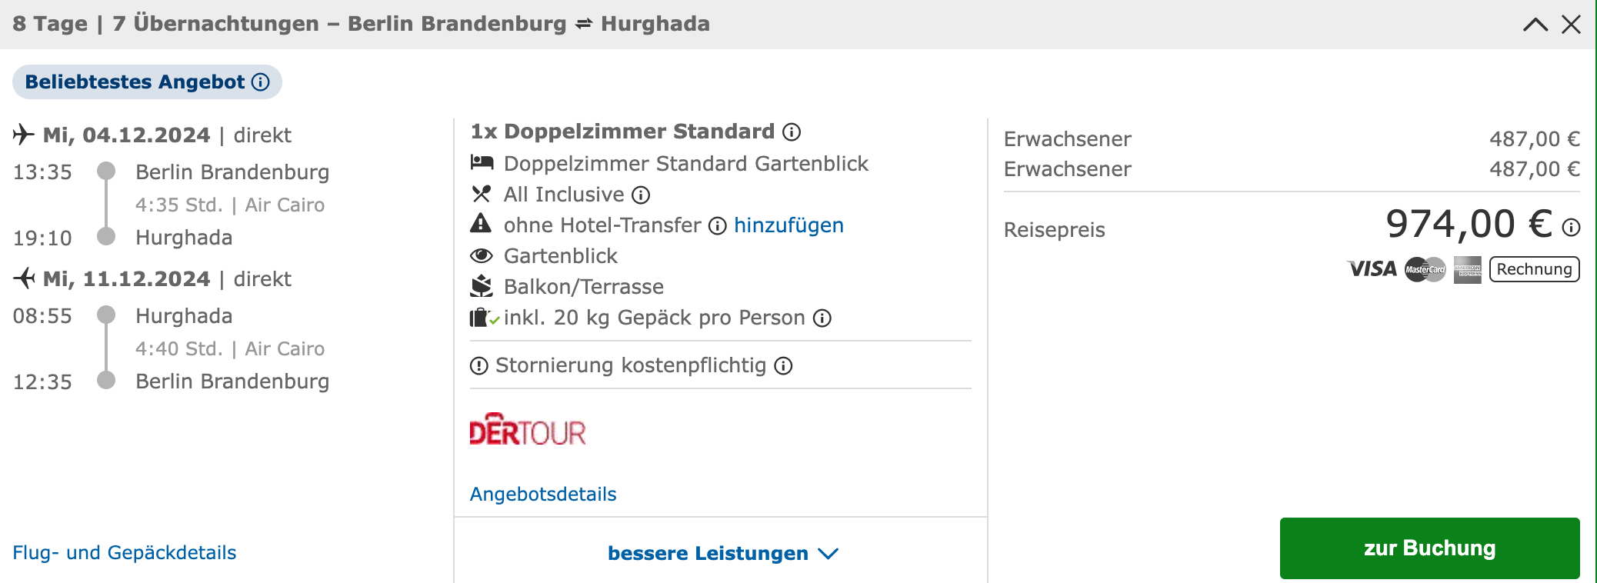Close the offer panel with X
1597x583 pixels.
(x=1572, y=24)
